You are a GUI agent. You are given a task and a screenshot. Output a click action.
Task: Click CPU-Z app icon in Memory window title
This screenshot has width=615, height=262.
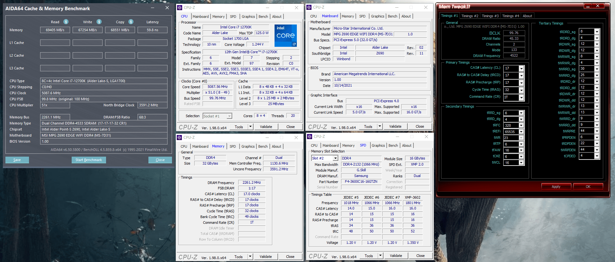[179, 138]
